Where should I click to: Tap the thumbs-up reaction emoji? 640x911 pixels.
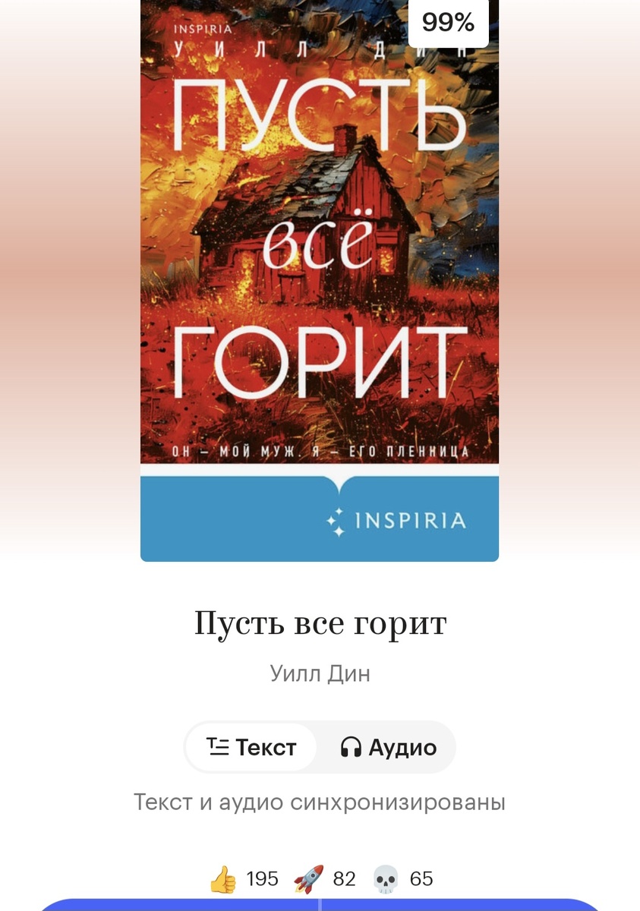point(222,879)
